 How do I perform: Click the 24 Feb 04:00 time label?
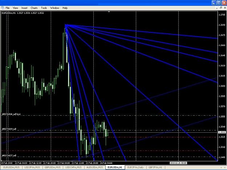pos(106,163)
